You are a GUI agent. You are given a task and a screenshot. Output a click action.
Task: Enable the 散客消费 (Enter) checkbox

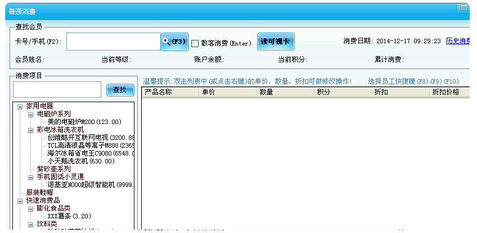coord(195,43)
